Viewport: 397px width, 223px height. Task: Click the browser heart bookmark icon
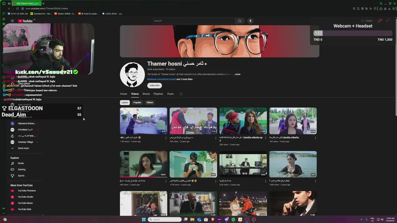[375, 9]
